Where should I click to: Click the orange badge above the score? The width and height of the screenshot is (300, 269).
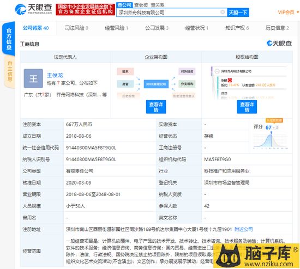[274, 120]
